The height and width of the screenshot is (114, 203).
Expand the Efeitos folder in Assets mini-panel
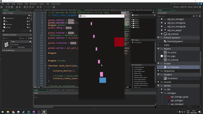(x=132, y=20)
